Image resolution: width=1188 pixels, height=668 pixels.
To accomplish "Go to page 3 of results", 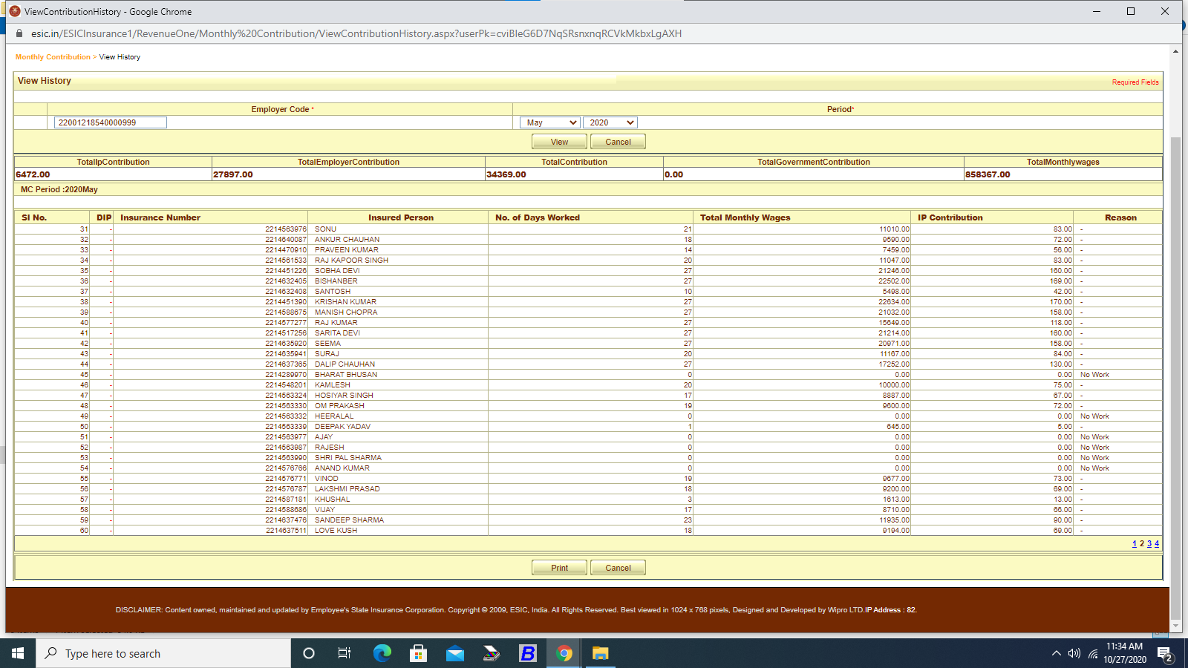I will point(1149,544).
